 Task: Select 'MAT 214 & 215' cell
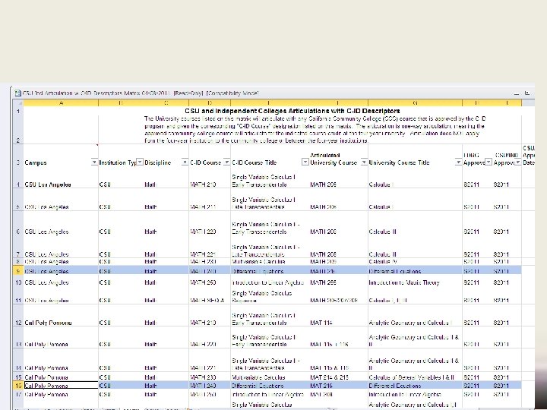click(x=338, y=377)
